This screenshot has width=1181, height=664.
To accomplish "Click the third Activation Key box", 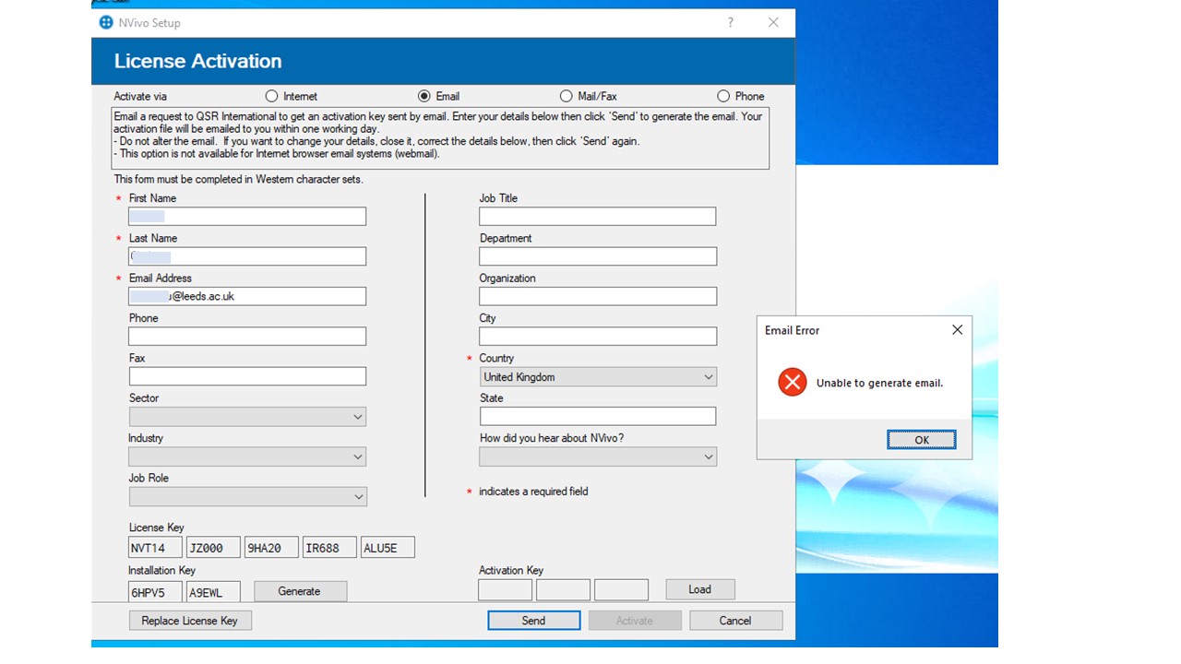I will (621, 589).
